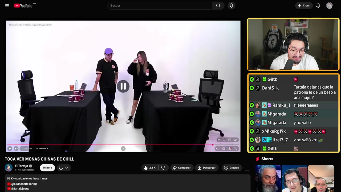Dislike the video below the player
This screenshot has height=192, width=341.
point(163,168)
